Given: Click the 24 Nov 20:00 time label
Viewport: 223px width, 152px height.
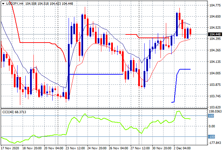Looking at the screenshot, I should (x=97, y=148).
